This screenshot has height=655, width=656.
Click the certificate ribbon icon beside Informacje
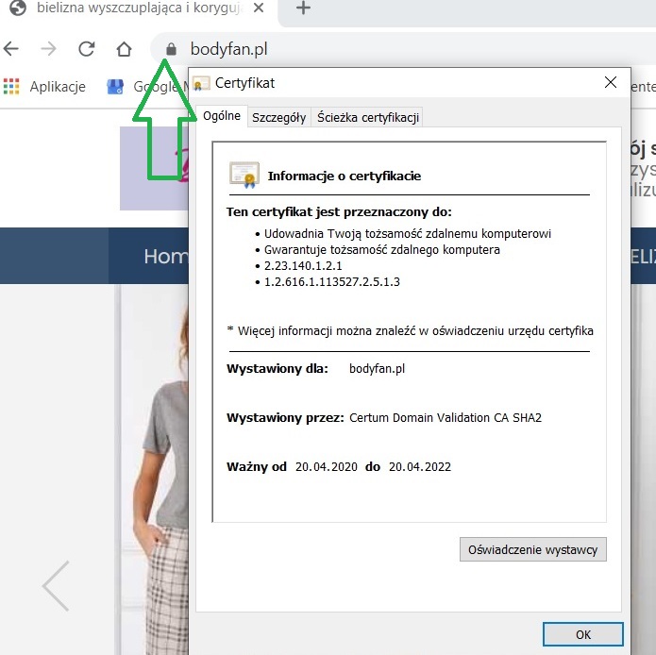244,175
